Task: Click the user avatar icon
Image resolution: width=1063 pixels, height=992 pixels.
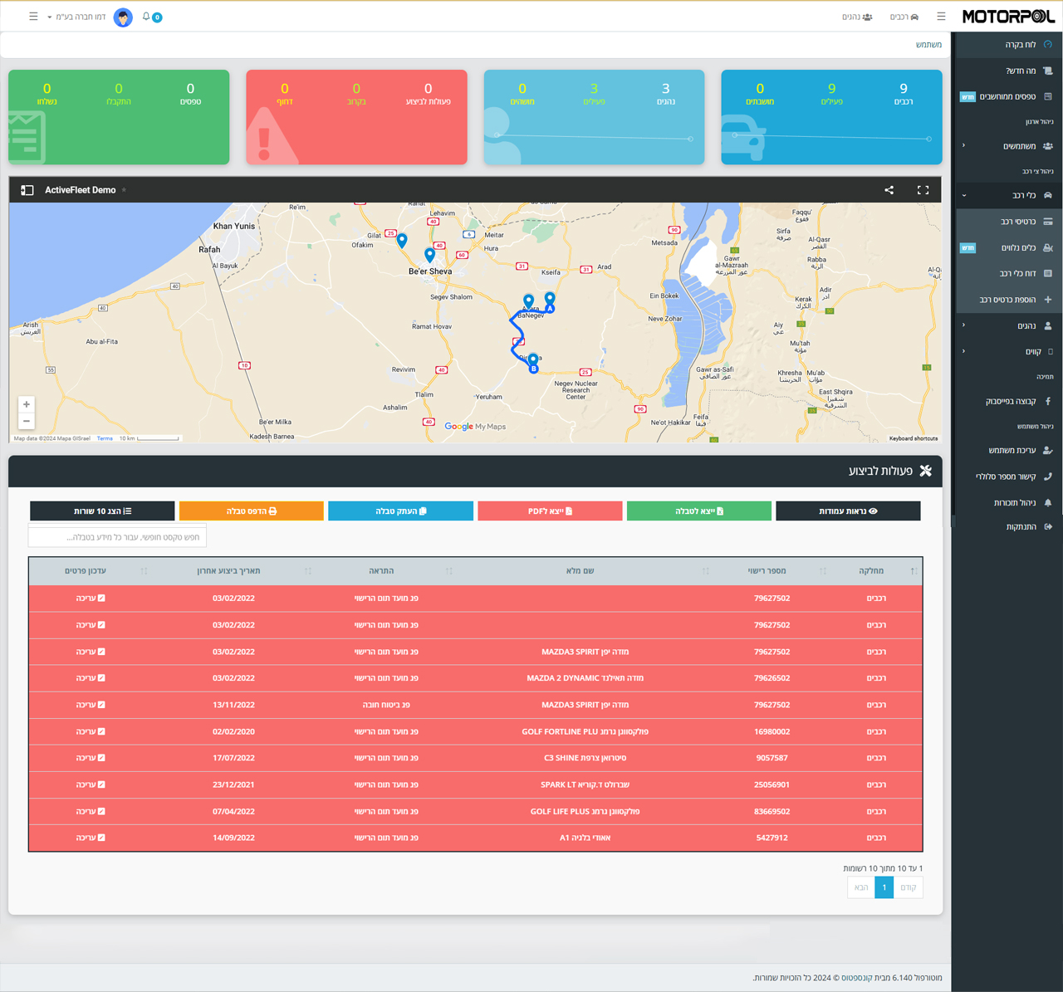Action: 123,17
